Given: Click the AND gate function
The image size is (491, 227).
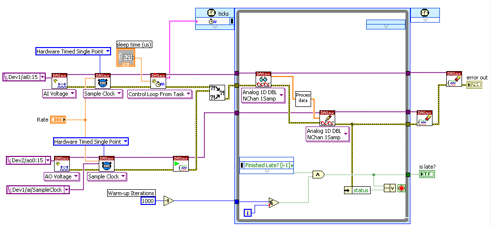Looking at the screenshot, I should (318, 174).
